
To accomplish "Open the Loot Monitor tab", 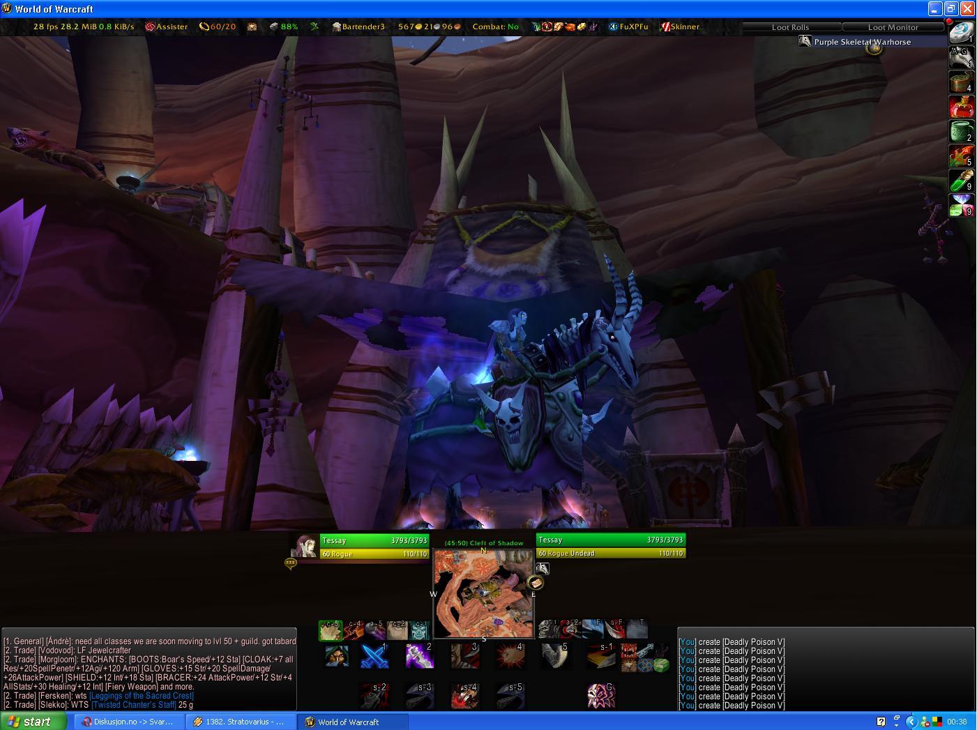I will [x=893, y=27].
